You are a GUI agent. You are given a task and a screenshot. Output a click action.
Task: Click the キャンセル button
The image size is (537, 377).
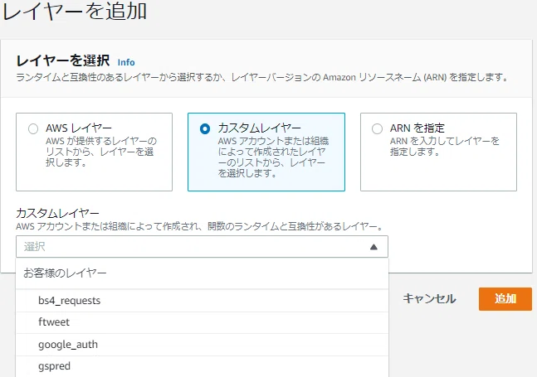click(429, 299)
